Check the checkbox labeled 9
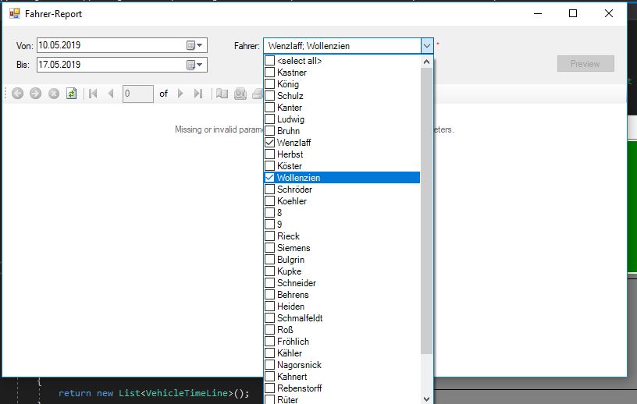 [x=270, y=225]
